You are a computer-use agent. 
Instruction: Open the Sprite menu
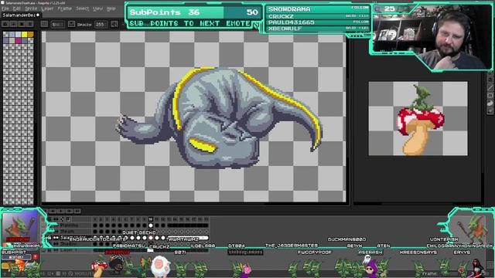[31, 8]
